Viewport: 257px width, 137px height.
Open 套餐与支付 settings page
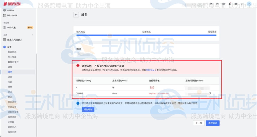13,62
